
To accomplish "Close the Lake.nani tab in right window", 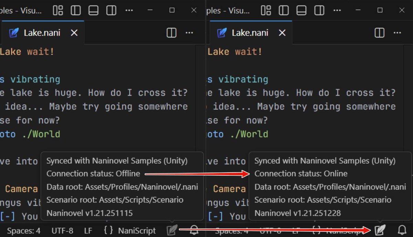I will (282, 33).
